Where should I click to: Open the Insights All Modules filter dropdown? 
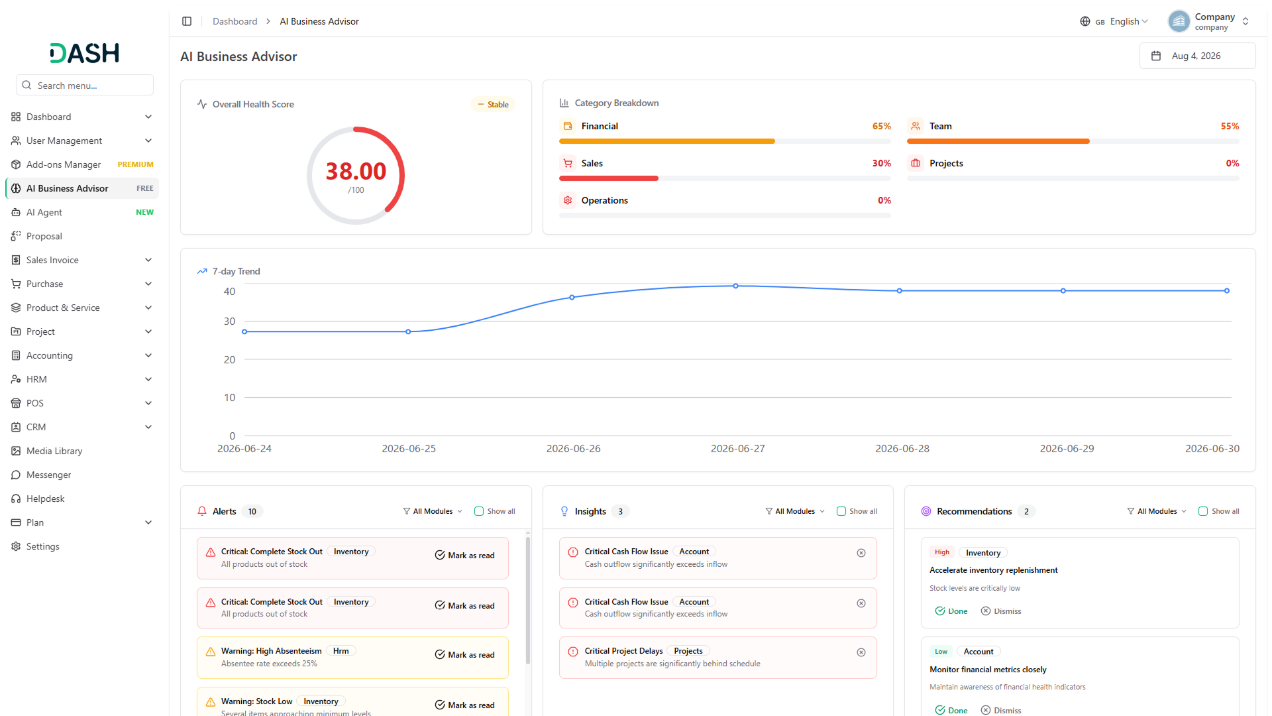click(x=795, y=511)
